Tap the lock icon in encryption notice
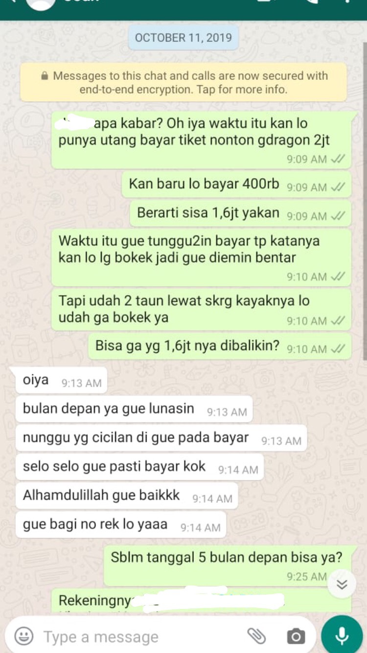Screen dimensions: 367x653 click(45, 76)
